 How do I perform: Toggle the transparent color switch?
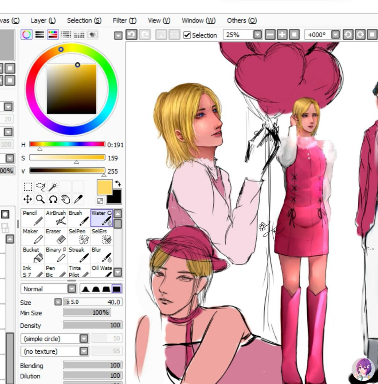tap(100, 201)
